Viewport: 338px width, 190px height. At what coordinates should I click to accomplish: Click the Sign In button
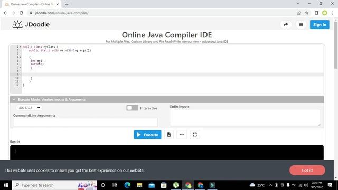[x=320, y=25]
